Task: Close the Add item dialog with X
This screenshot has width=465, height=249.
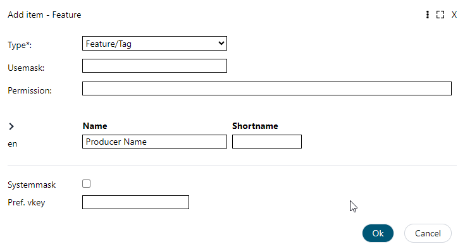Action: pos(454,15)
